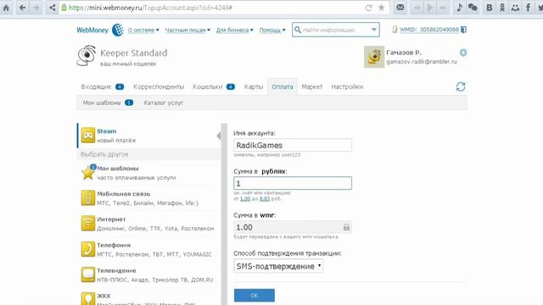Viewport: 543px width, 305px height.
Task: Click the Гамазов Р. user name
Action: [404, 53]
